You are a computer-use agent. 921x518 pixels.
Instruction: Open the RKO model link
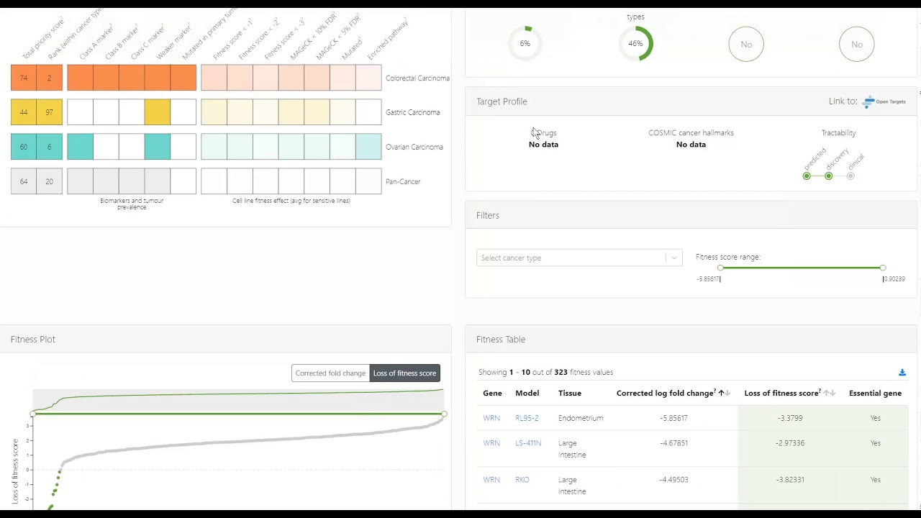(522, 480)
